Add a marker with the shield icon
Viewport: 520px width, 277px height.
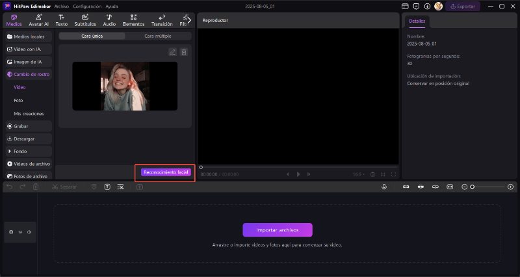[94, 187]
